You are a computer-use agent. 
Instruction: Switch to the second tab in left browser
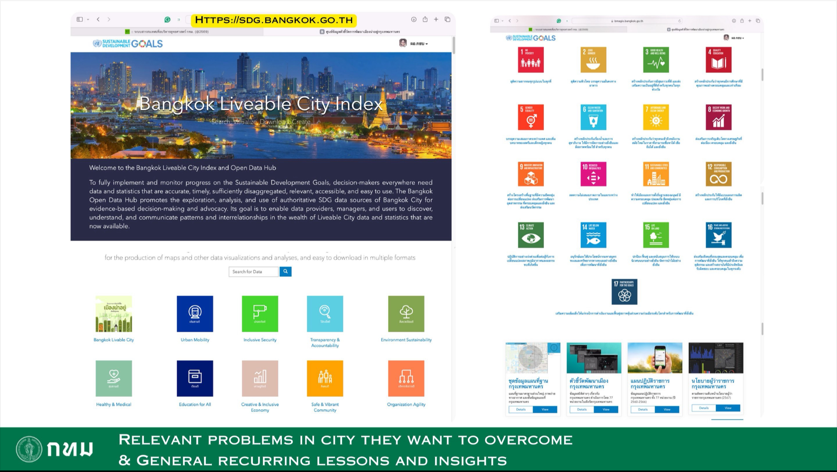click(x=359, y=32)
